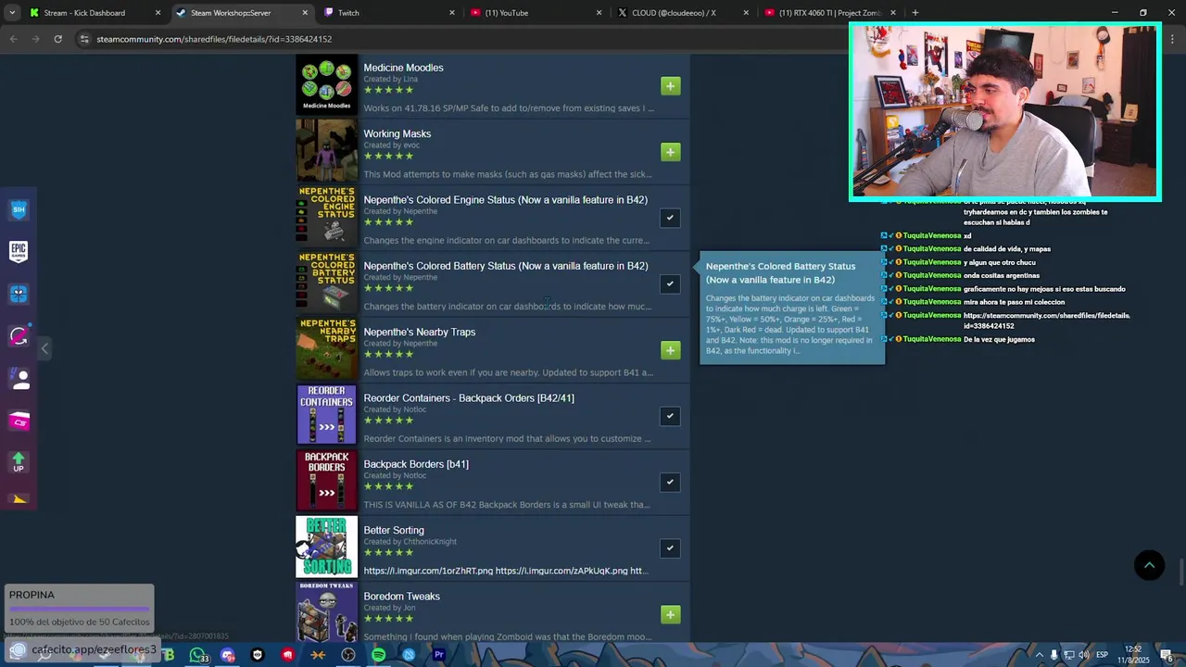The width and height of the screenshot is (1186, 667).
Task: Open steamcommunity link in chat message
Action: [x=1047, y=321]
